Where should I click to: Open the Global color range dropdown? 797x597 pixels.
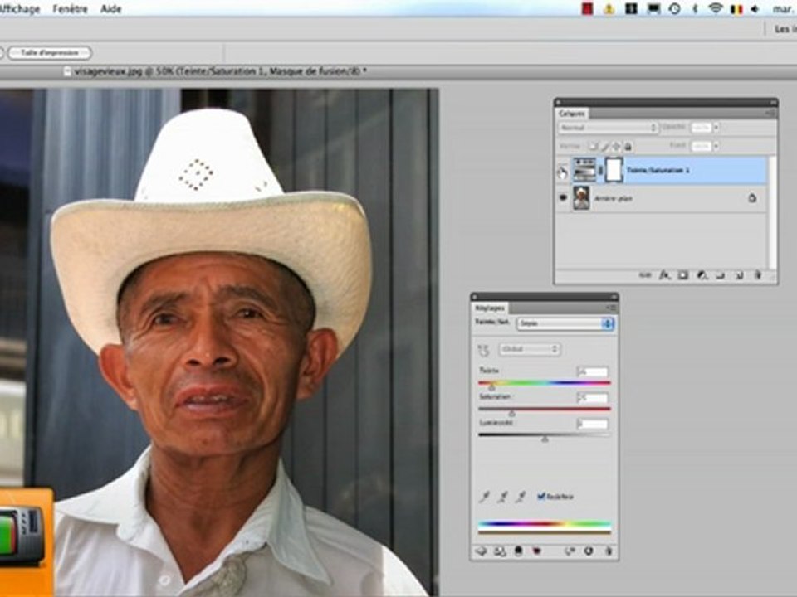pos(529,349)
